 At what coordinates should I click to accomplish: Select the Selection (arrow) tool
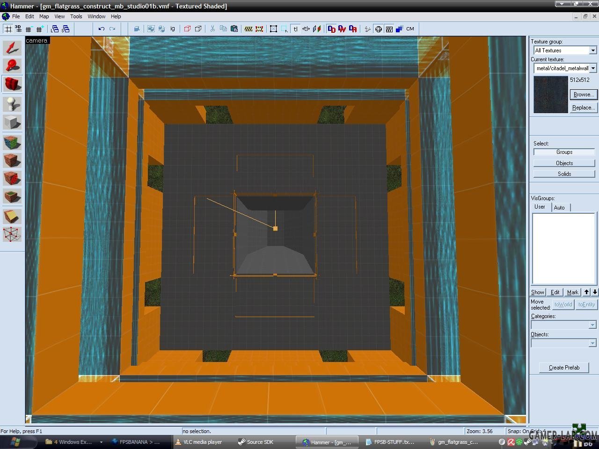point(12,48)
